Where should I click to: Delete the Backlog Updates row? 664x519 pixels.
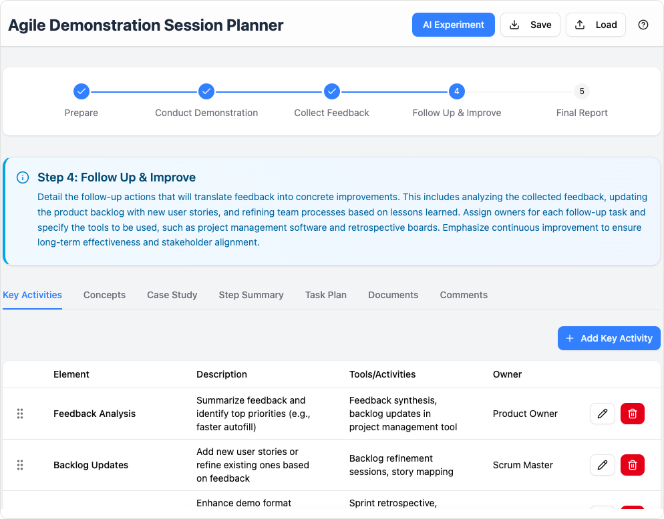(x=632, y=465)
